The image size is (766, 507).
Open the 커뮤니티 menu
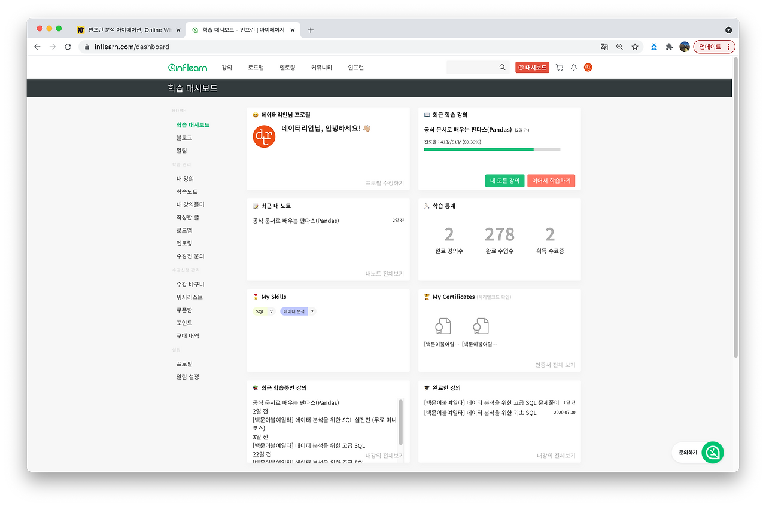[321, 68]
